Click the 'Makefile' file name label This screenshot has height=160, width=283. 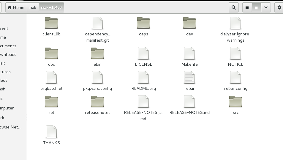click(189, 64)
